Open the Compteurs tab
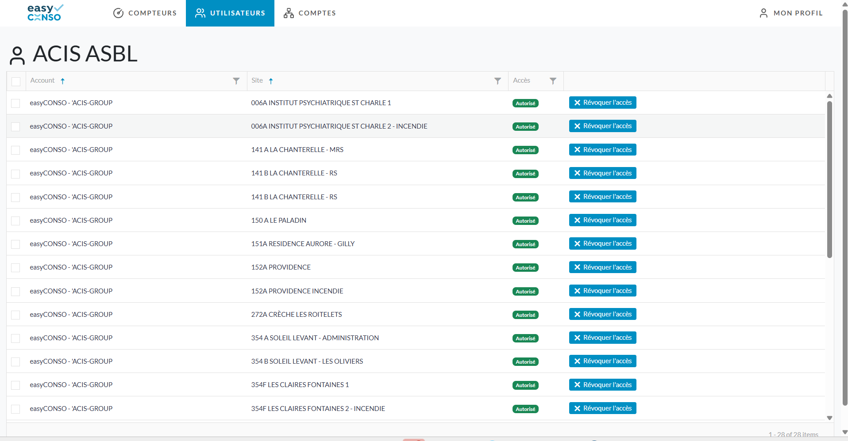The height and width of the screenshot is (441, 848). (x=145, y=13)
